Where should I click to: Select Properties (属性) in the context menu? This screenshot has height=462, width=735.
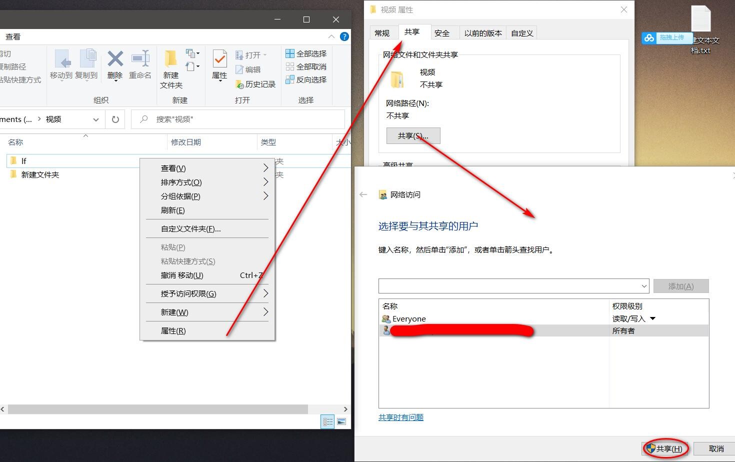point(173,331)
